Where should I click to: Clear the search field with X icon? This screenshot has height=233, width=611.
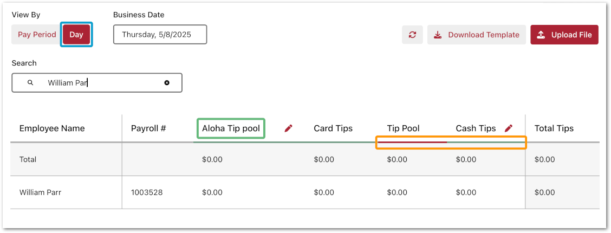click(x=167, y=83)
